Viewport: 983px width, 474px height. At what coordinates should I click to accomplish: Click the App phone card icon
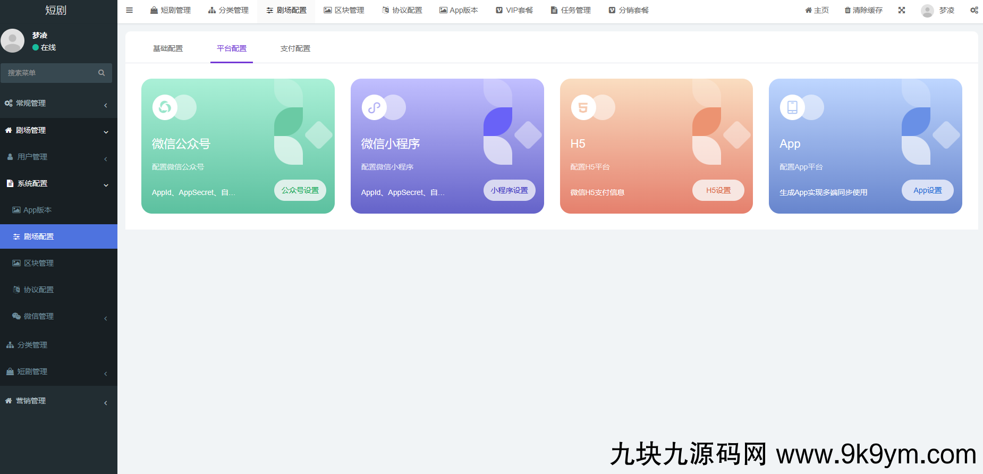tap(792, 107)
